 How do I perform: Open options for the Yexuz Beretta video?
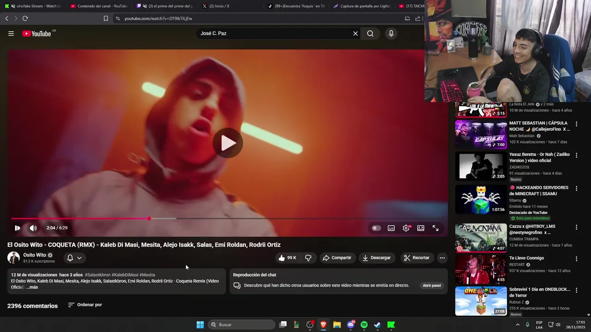pos(576,155)
